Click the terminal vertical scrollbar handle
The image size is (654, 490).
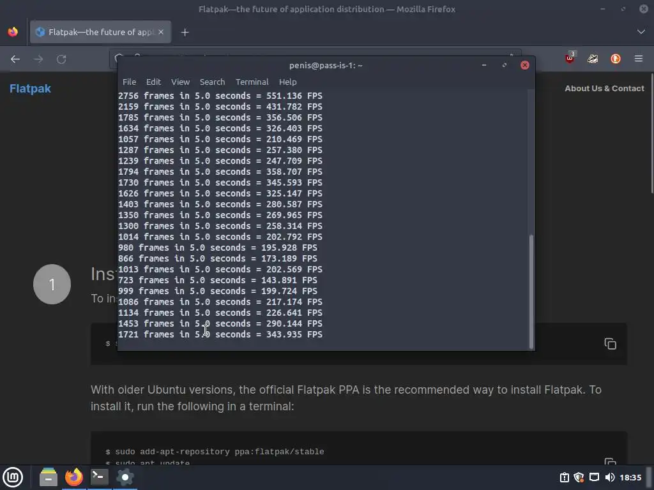(531, 292)
